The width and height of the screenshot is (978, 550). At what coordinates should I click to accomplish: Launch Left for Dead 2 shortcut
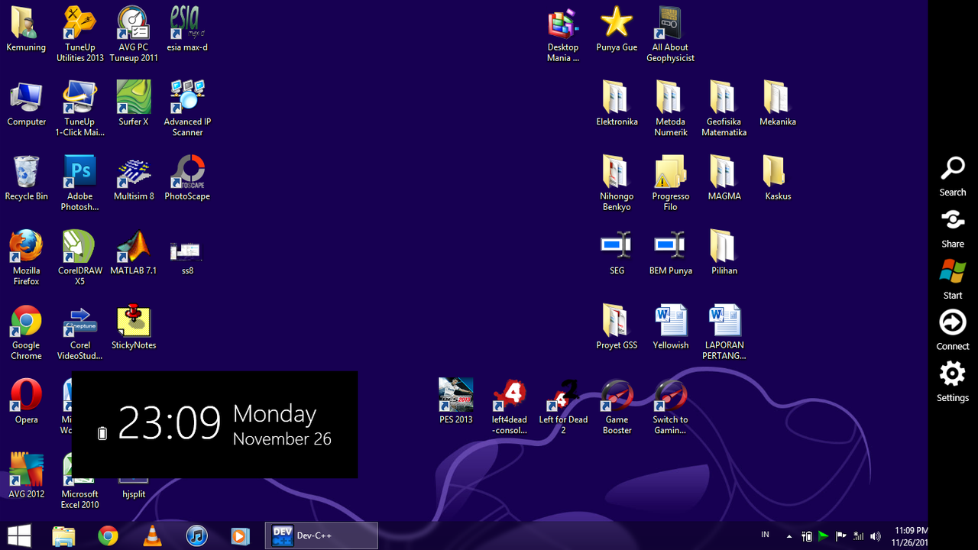(563, 406)
